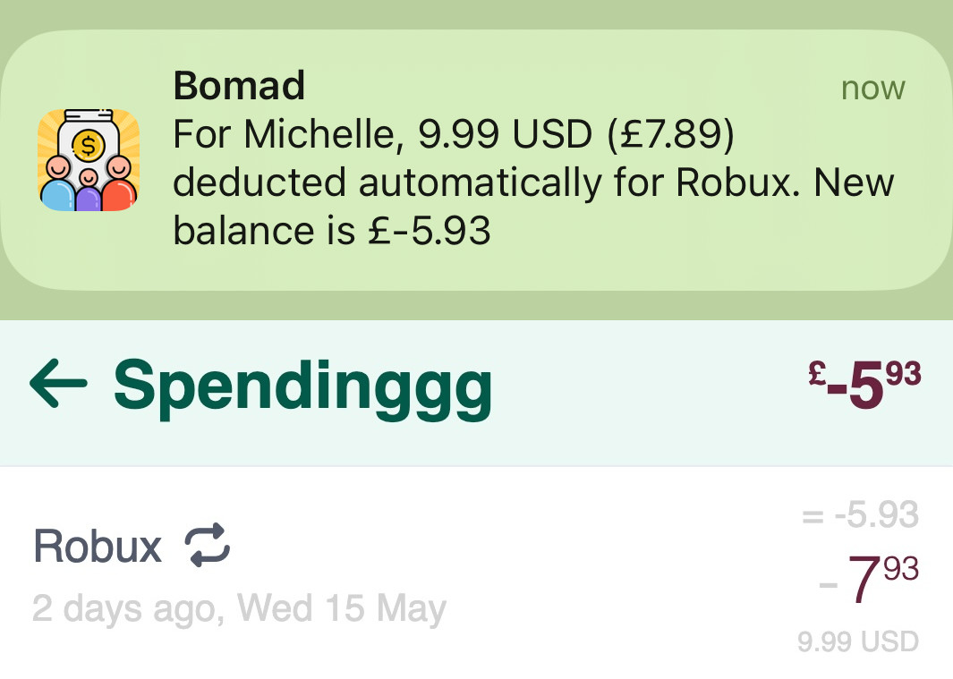
Task: Tap the repeat icon next to Robux
Action: pos(208,546)
